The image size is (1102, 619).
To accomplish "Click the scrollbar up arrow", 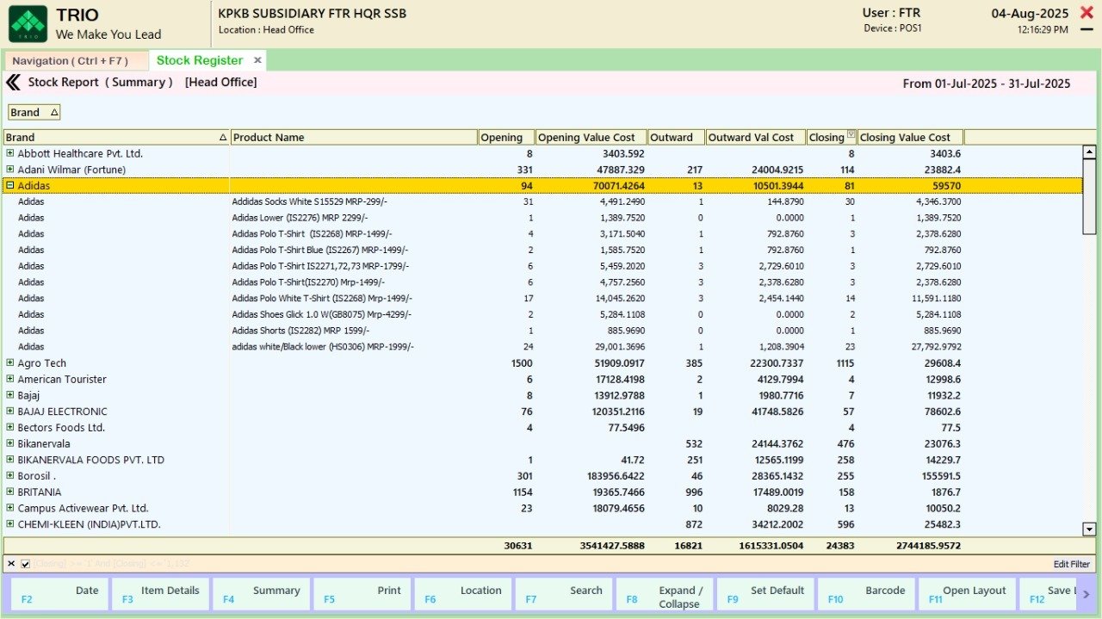I will (x=1089, y=152).
